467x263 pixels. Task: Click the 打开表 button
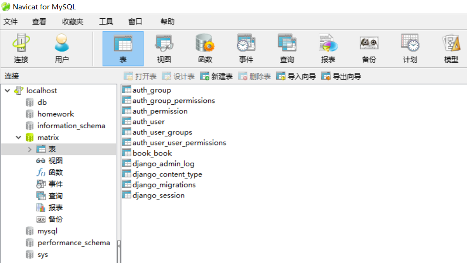click(x=140, y=76)
